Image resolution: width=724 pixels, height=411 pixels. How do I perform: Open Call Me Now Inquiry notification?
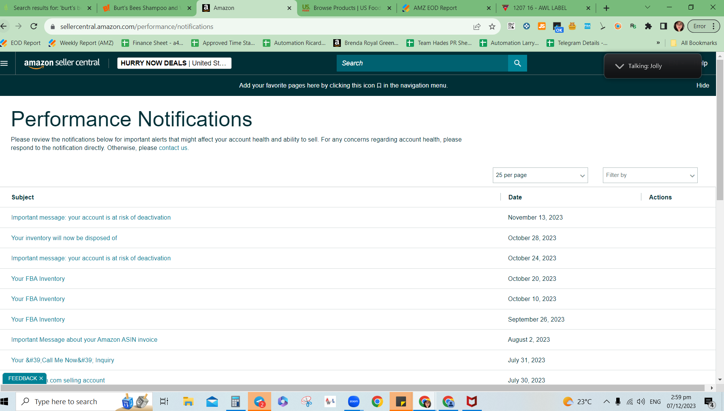coord(62,360)
